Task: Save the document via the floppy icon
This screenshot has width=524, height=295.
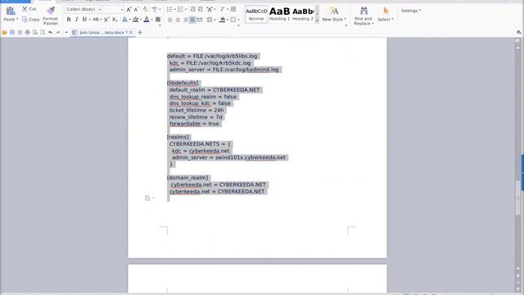Action: [x=12, y=33]
